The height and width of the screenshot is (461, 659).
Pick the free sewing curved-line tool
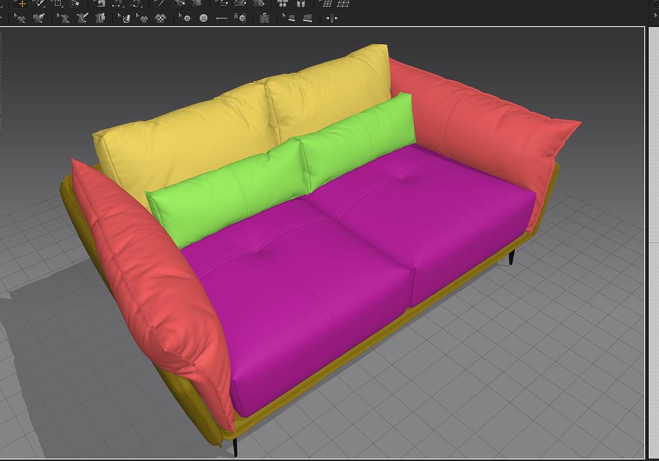pyautogui.click(x=136, y=4)
